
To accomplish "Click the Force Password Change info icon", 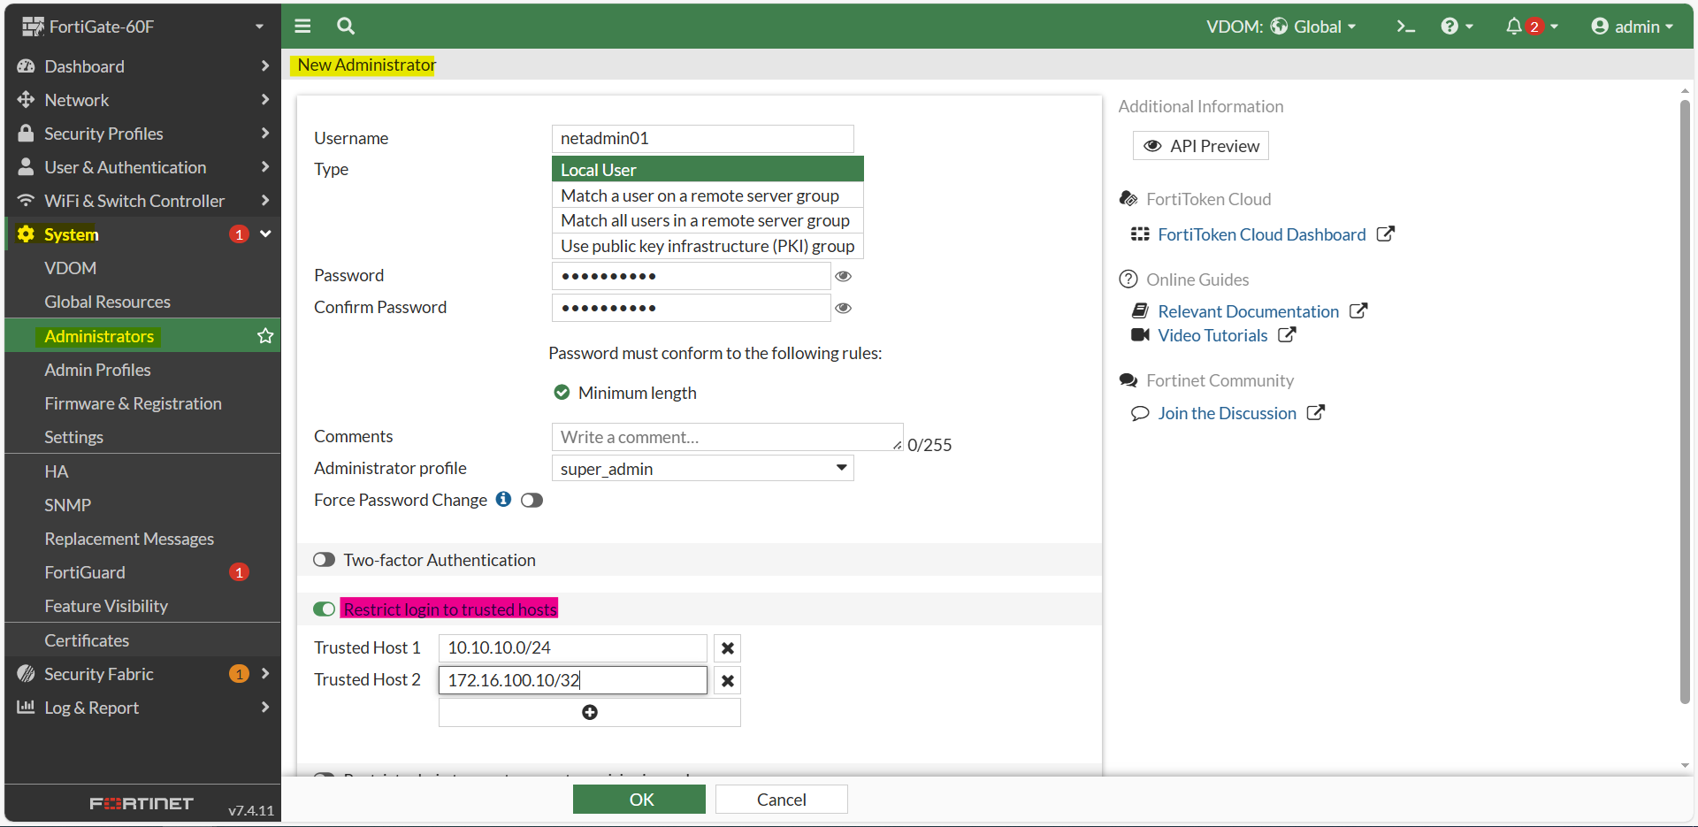I will click(x=503, y=499).
